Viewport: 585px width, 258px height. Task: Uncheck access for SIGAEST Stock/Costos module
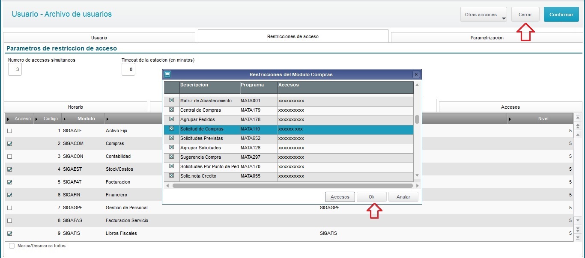coord(9,169)
